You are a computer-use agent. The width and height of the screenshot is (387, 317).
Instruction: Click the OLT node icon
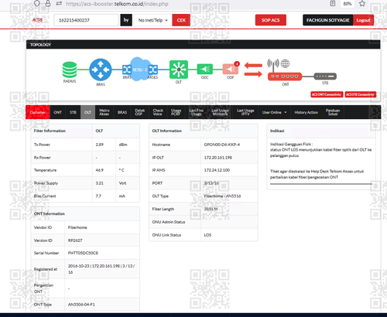point(179,70)
